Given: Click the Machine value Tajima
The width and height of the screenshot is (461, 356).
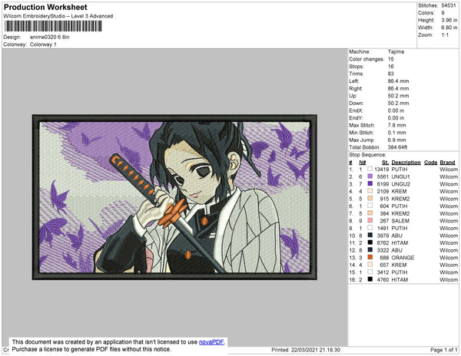Looking at the screenshot, I should tap(396, 51).
